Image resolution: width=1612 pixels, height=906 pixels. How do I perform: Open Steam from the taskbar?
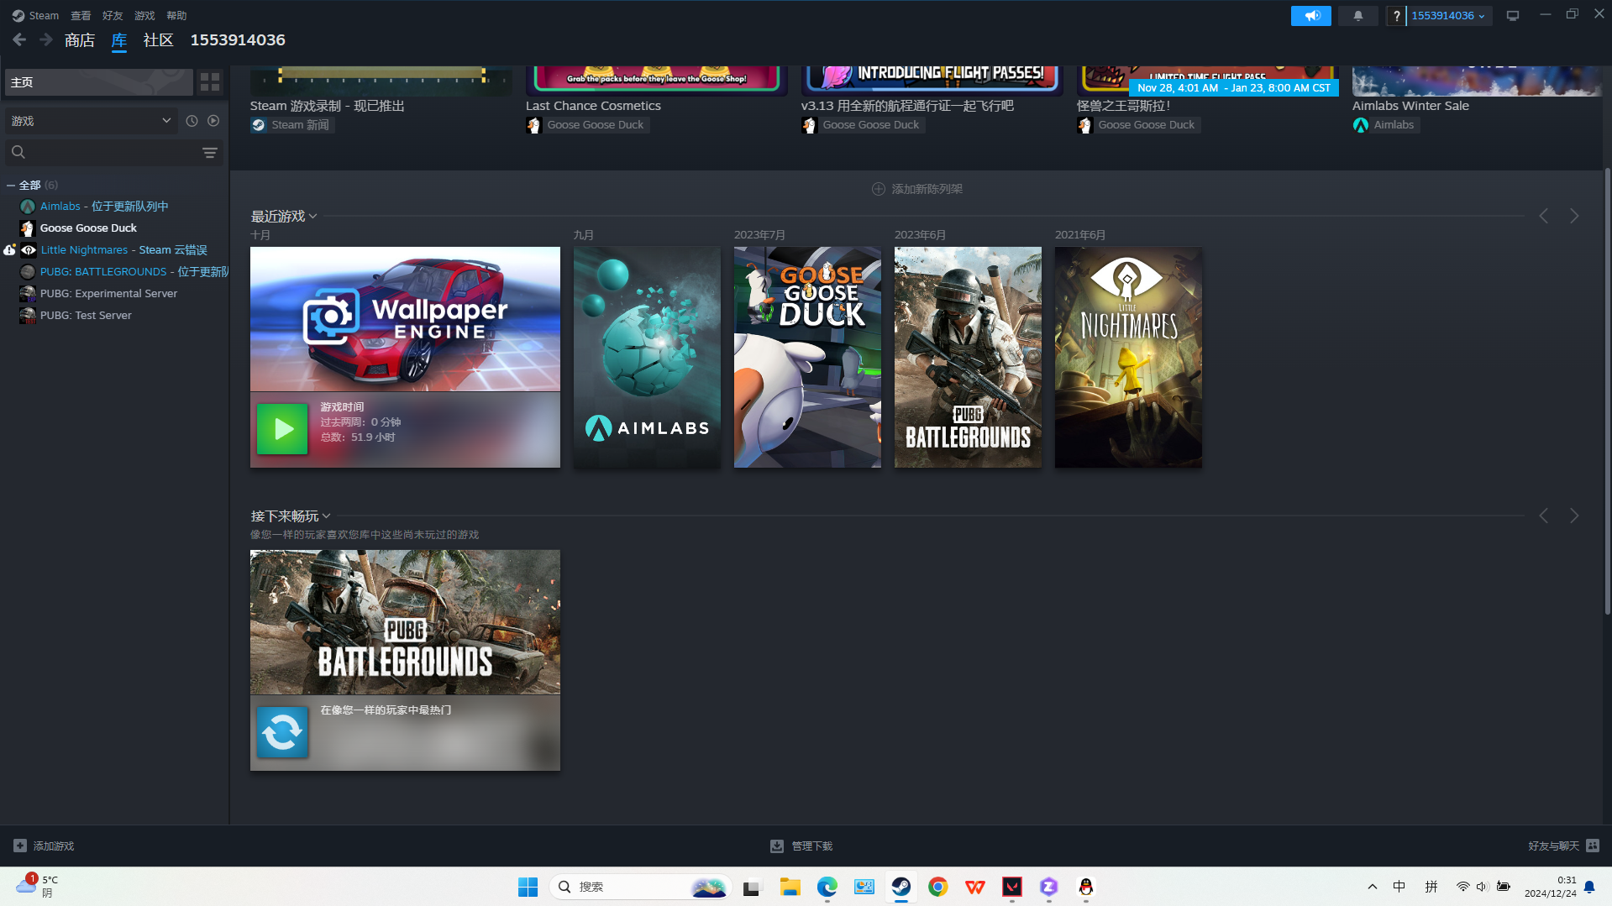[901, 887]
